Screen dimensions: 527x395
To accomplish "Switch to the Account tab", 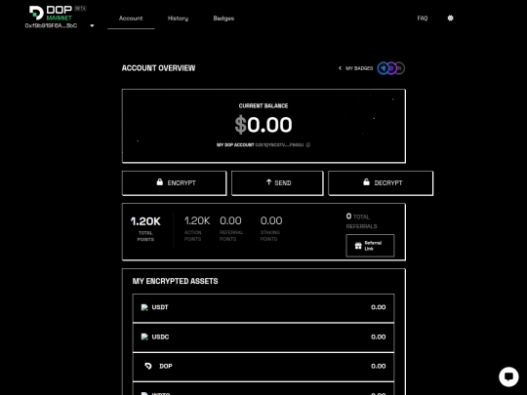I will pos(131,19).
